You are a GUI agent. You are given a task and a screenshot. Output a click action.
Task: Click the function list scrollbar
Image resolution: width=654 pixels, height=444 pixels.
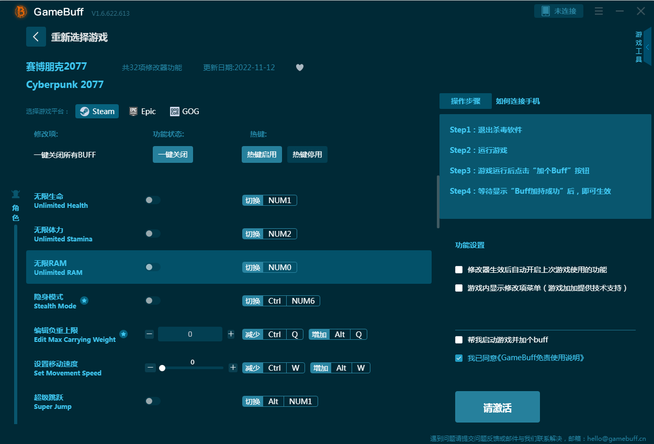point(438,202)
